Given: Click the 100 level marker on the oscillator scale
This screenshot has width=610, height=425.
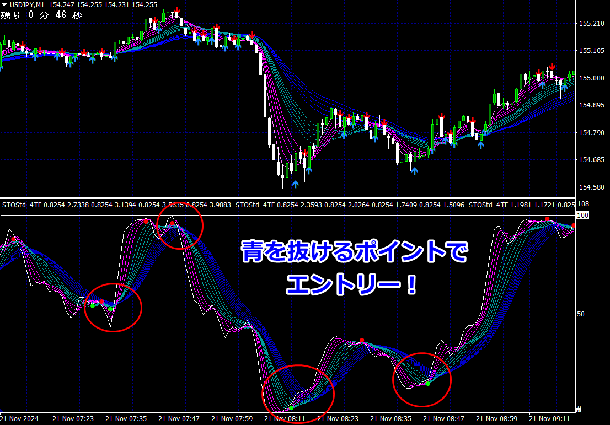Looking at the screenshot, I should [582, 216].
